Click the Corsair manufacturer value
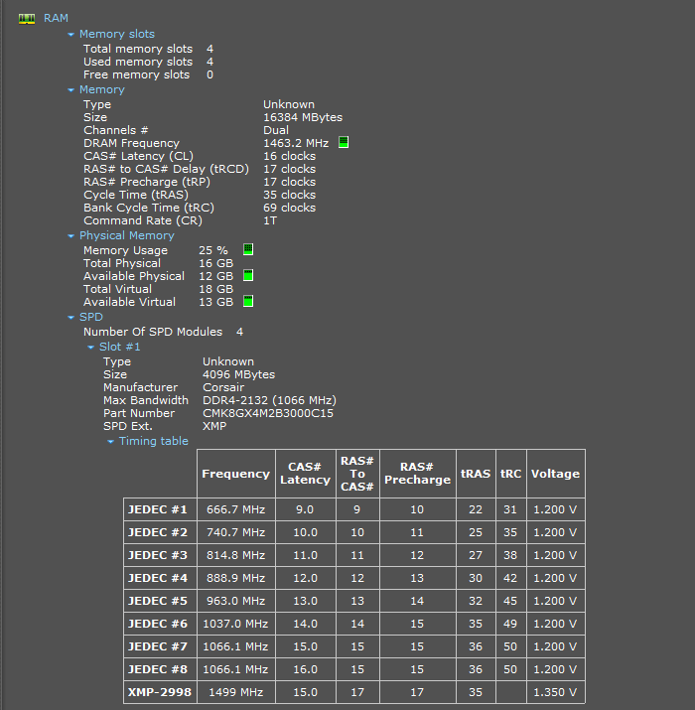This screenshot has width=695, height=710. coord(223,387)
